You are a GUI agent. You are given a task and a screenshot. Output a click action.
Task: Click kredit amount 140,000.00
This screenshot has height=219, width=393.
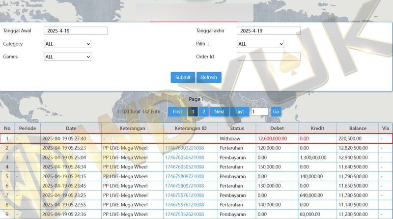point(311,176)
